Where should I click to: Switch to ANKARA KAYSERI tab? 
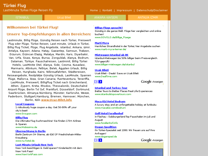pos(106,17)
